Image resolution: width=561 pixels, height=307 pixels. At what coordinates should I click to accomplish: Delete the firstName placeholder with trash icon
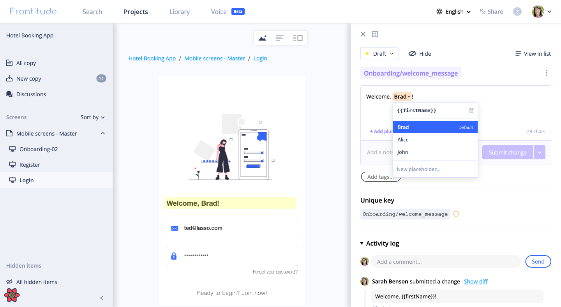pos(471,111)
